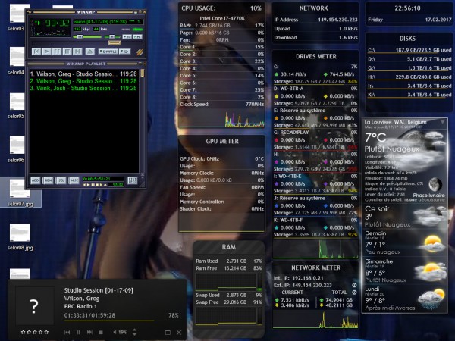Open the selor03 desktop file
The width and height of the screenshot is (455, 341).
point(17,17)
